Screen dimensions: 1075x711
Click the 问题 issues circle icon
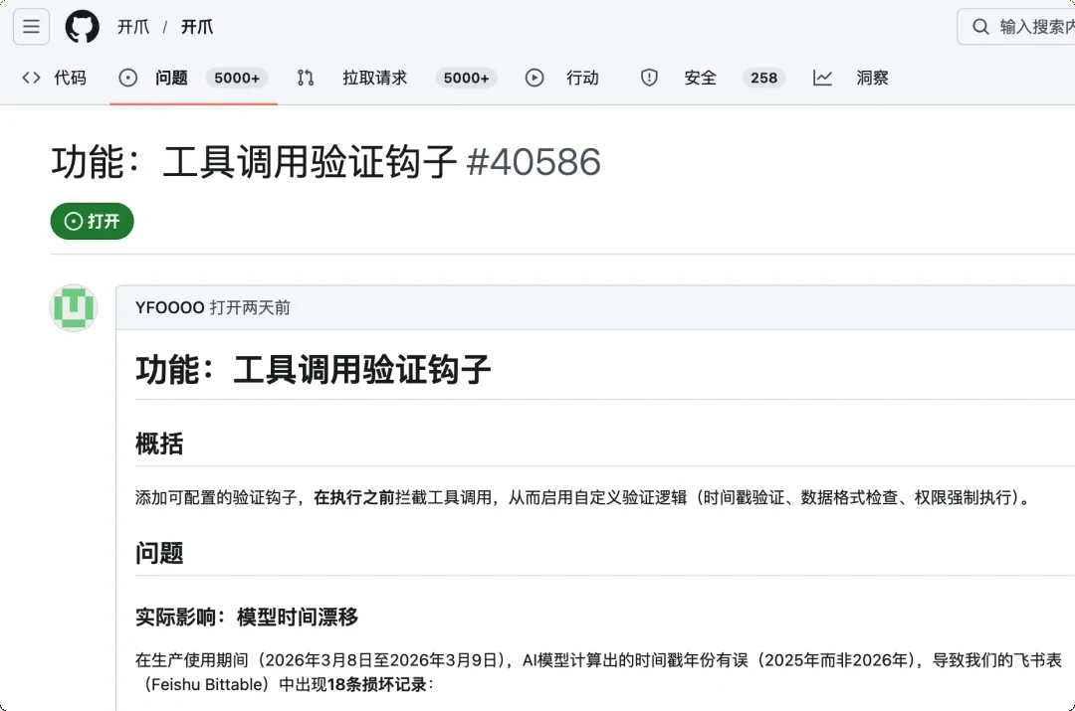pyautogui.click(x=127, y=77)
